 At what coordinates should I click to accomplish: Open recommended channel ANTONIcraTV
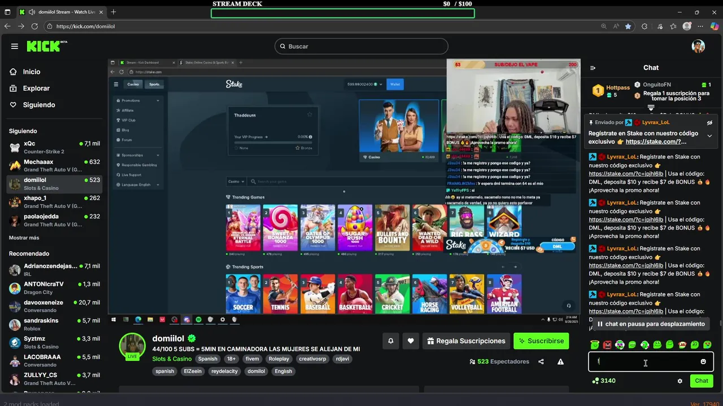coord(54,288)
